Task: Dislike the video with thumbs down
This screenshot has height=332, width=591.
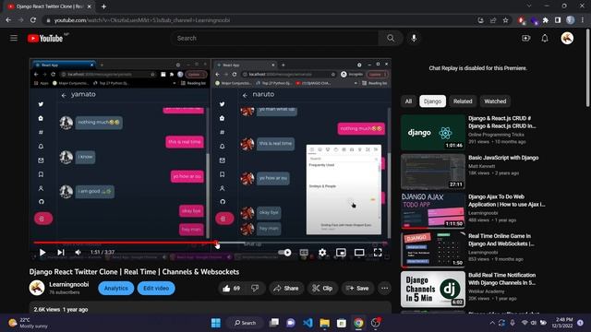Action: pos(255,289)
